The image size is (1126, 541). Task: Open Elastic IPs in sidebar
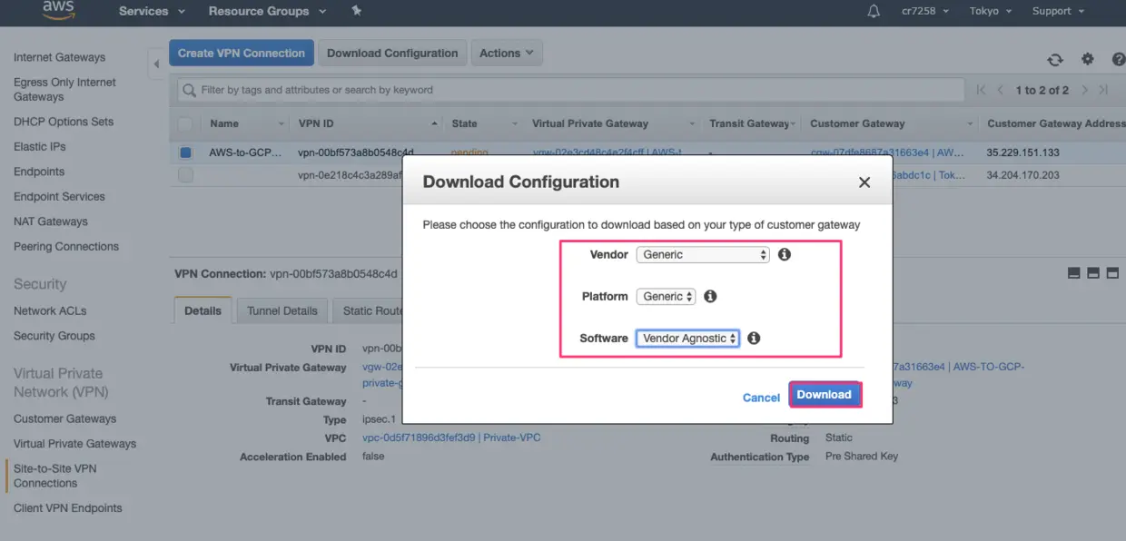40,146
